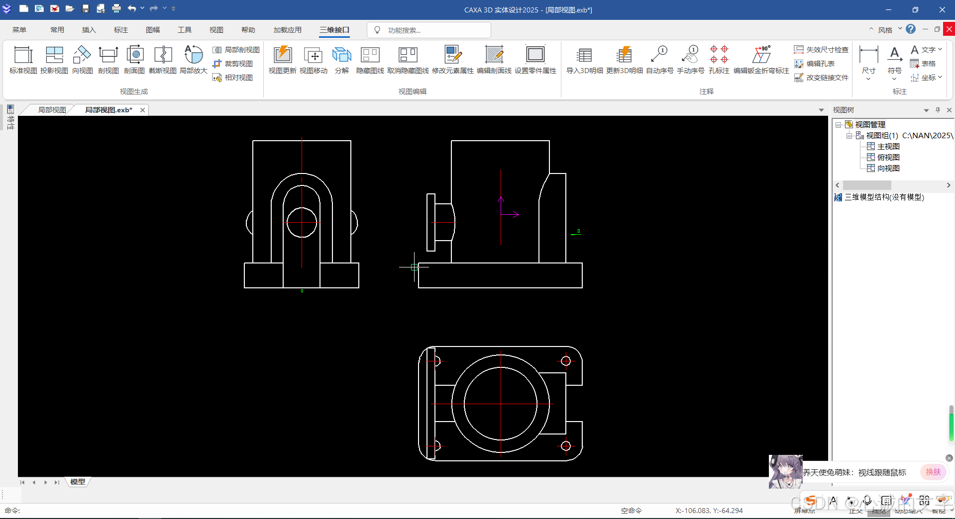Switch to the 加载应用 ribbon tab
Image resolution: width=955 pixels, height=519 pixels.
287,30
